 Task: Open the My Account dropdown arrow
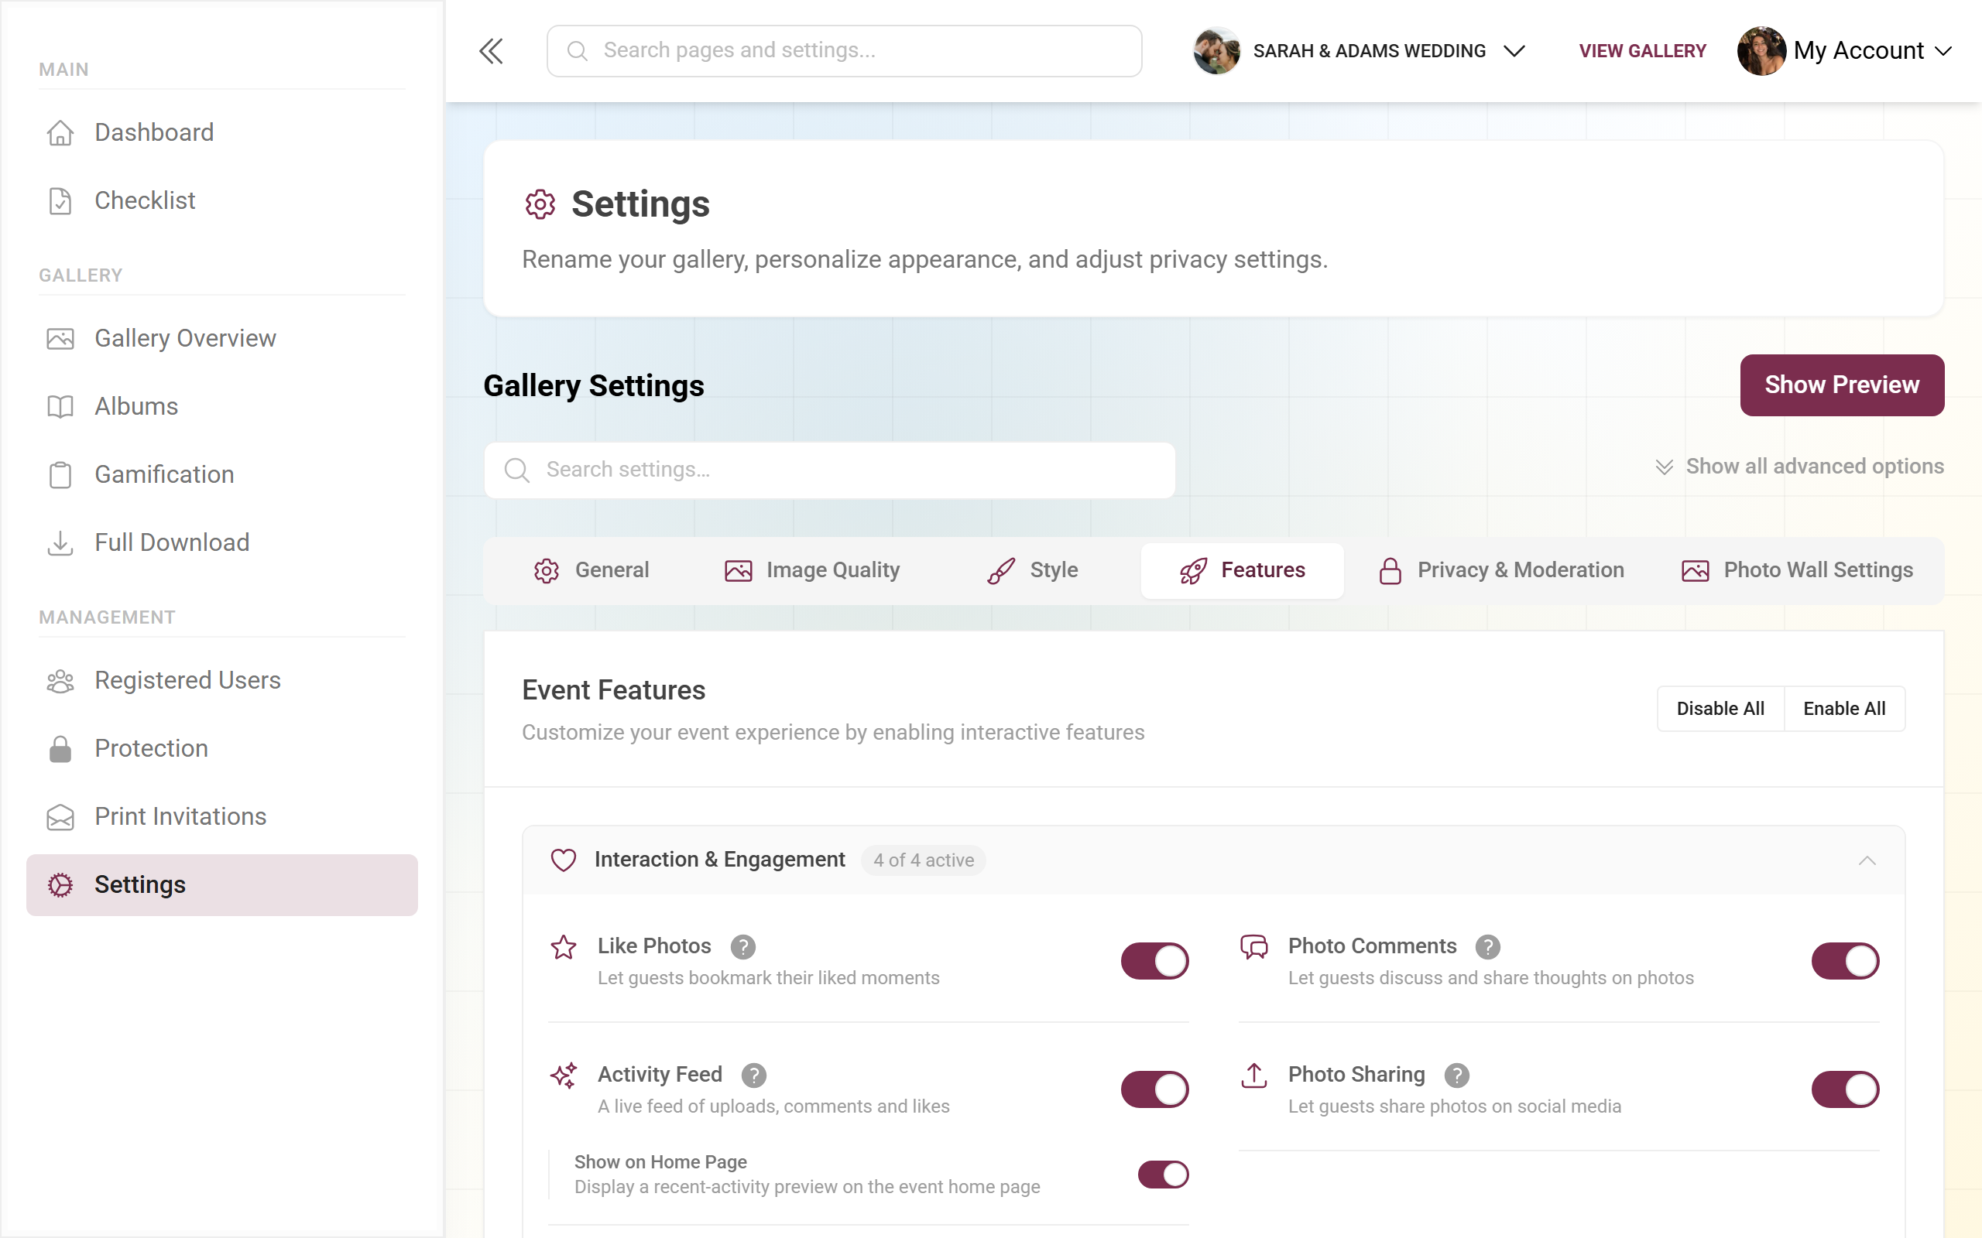[1943, 52]
